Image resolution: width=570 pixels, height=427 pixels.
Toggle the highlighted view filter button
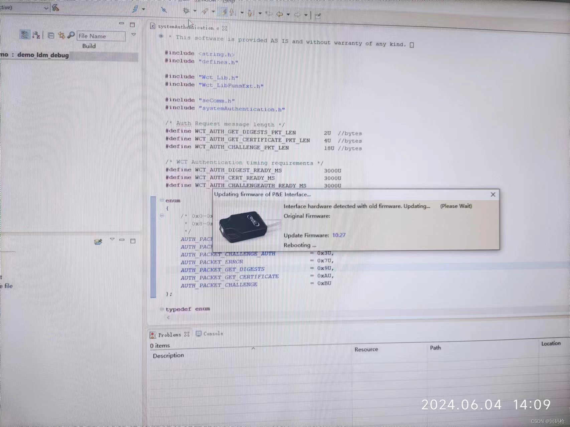click(x=25, y=35)
